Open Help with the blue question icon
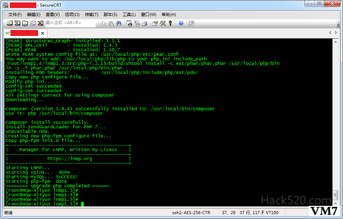Viewport: 343px width, 219px height. tap(181, 23)
